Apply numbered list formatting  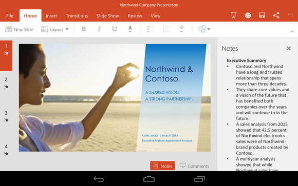166,29
